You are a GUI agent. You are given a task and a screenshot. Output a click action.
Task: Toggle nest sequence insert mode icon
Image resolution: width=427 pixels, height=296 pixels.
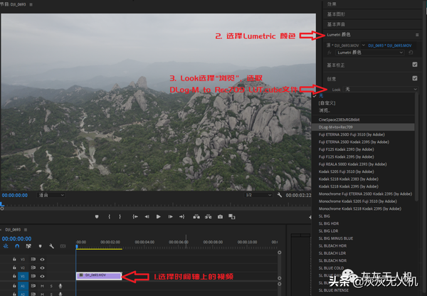[6, 246]
